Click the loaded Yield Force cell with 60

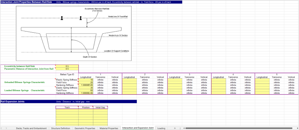pos(86,90)
